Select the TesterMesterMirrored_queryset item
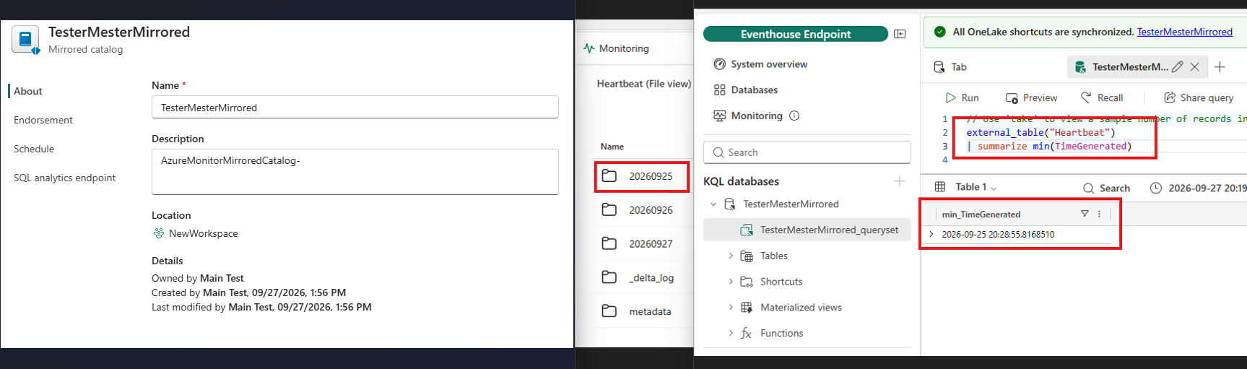Image resolution: width=1247 pixels, height=369 pixels. 807,230
